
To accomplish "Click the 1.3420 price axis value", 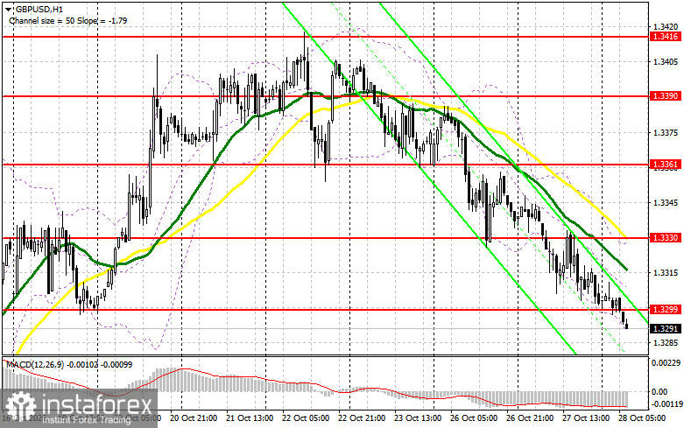I will tap(666, 26).
